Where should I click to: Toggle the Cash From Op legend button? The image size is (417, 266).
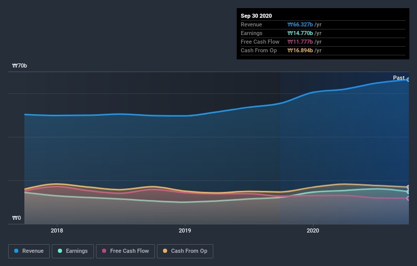point(185,251)
